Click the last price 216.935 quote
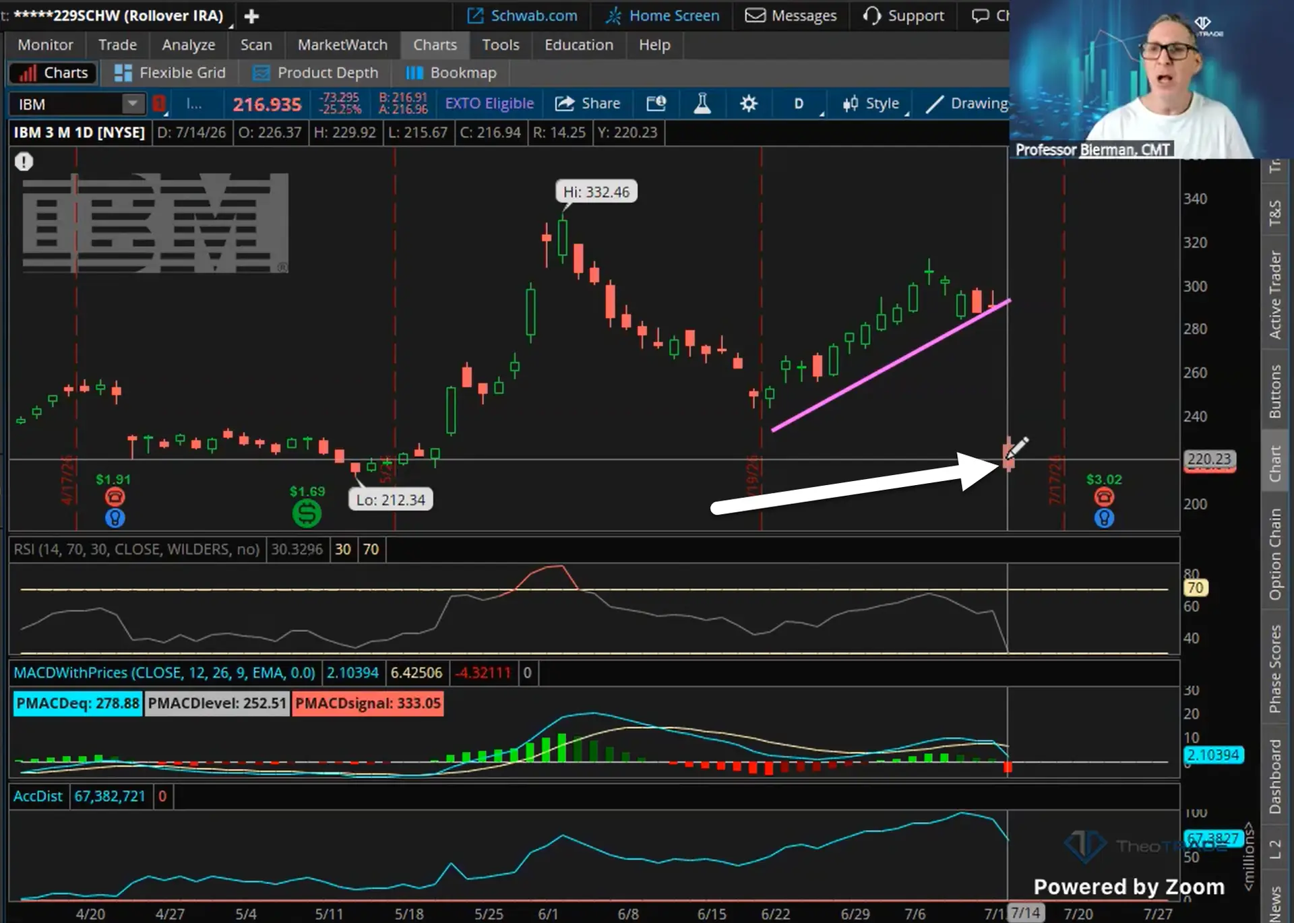This screenshot has height=923, width=1294. pos(267,104)
